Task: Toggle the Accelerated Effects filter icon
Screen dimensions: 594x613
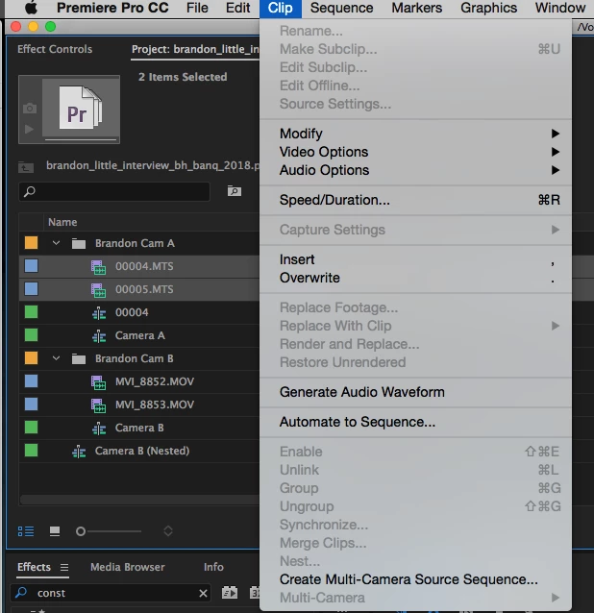Action: click(x=230, y=593)
